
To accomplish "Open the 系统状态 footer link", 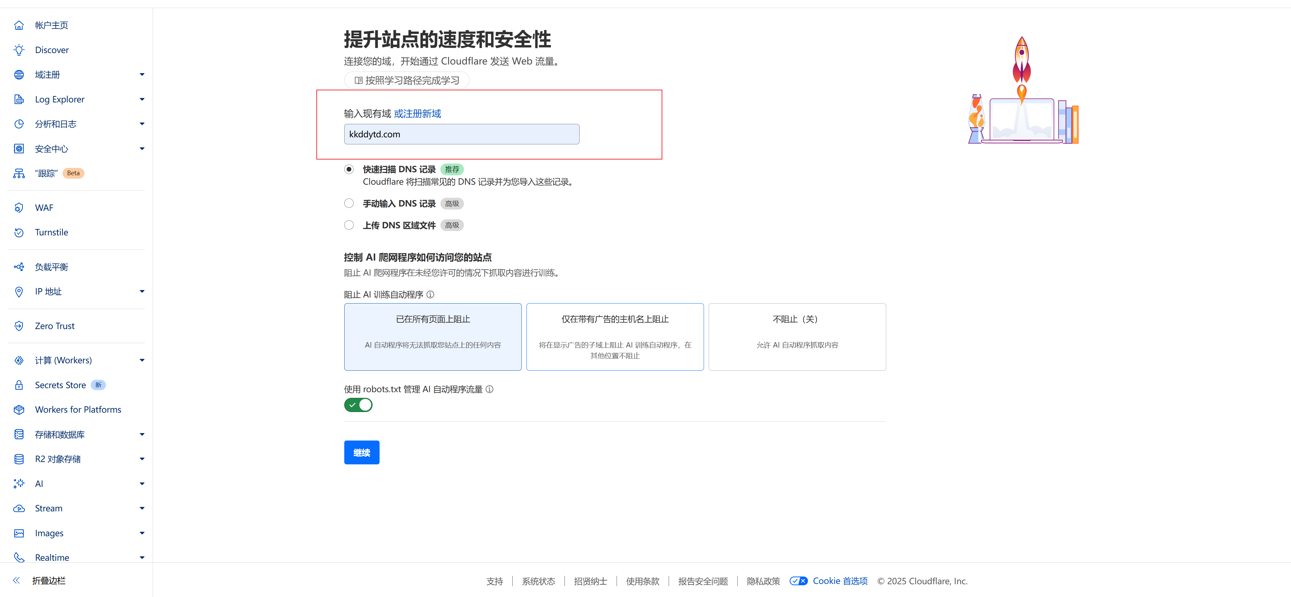I will coord(538,581).
